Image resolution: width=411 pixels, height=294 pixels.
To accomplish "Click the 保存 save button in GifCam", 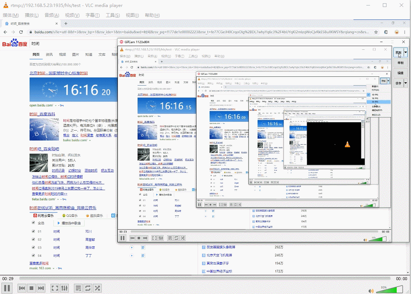I will coord(399,83).
